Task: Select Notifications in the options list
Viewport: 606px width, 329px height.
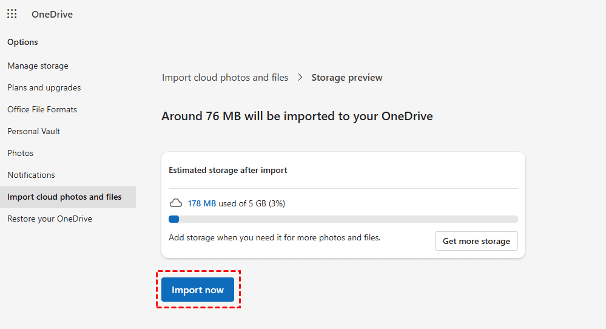Action: 31,175
